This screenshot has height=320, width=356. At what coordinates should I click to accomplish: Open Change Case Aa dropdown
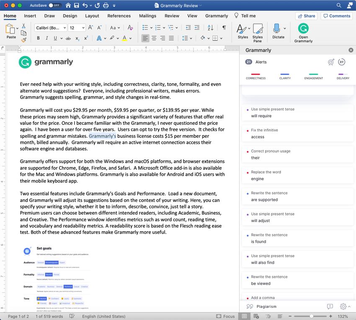tap(115, 28)
